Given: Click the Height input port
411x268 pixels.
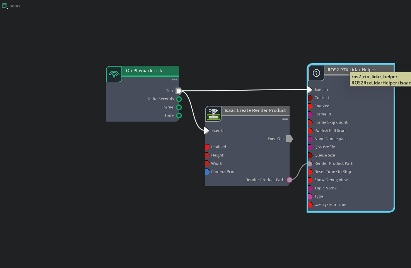Looking at the screenshot, I should click(x=207, y=155).
